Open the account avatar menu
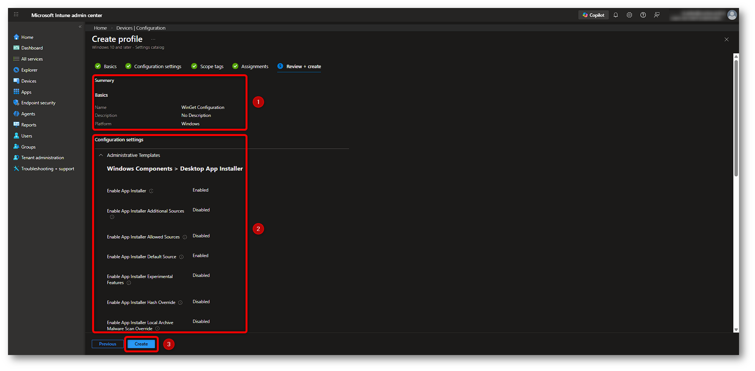The height and width of the screenshot is (371, 755). tap(732, 15)
